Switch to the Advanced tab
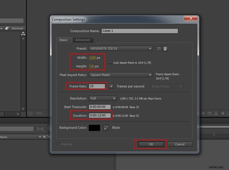Viewport: 229px width, 170px height. (x=83, y=40)
